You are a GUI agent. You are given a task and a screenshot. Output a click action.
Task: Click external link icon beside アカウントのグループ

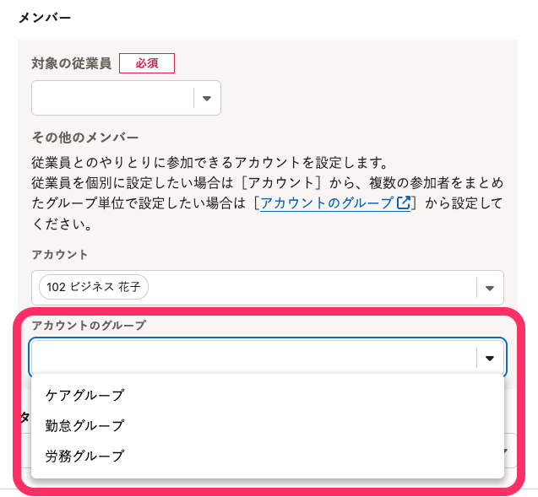(x=403, y=203)
